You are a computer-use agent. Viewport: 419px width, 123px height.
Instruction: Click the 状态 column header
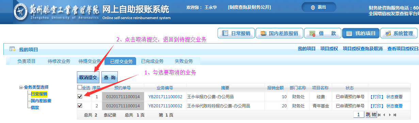350,88
